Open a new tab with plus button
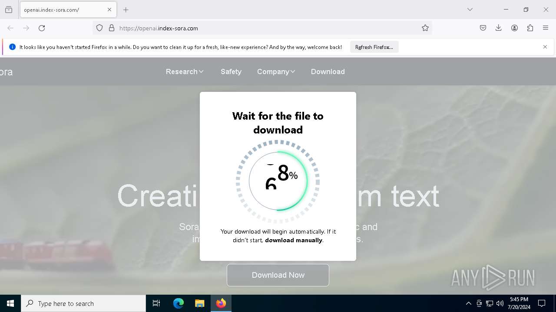The height and width of the screenshot is (312, 556). pos(126,10)
